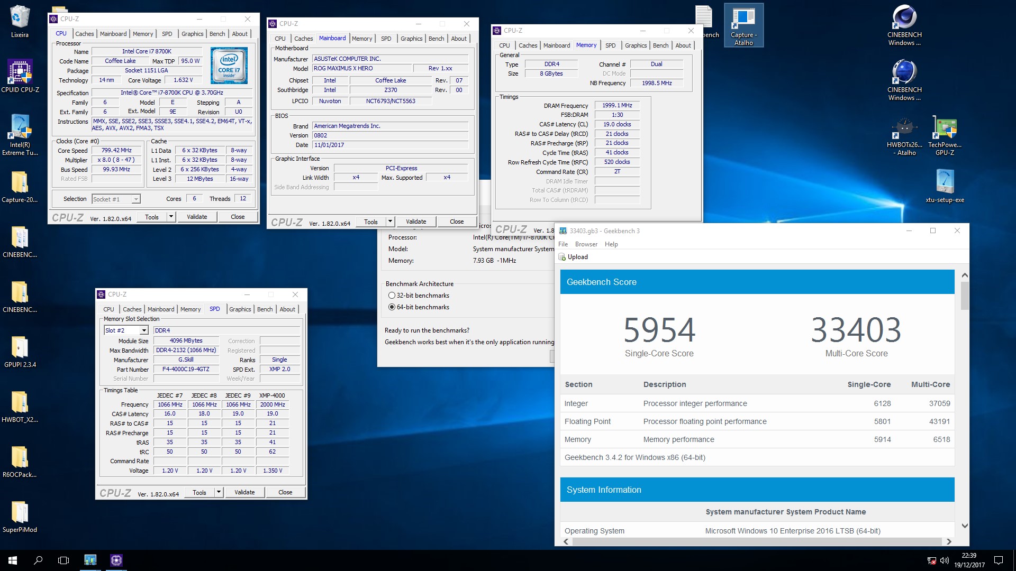
Task: Click the F4-4000C19-4GTZ part number
Action: pyautogui.click(x=186, y=370)
